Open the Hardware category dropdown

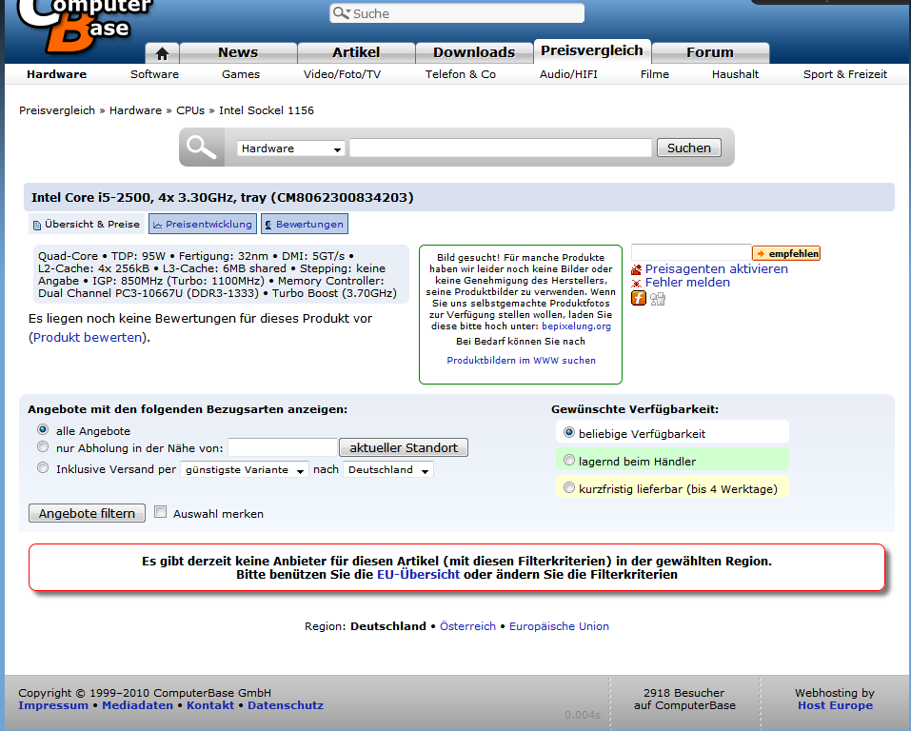[290, 148]
